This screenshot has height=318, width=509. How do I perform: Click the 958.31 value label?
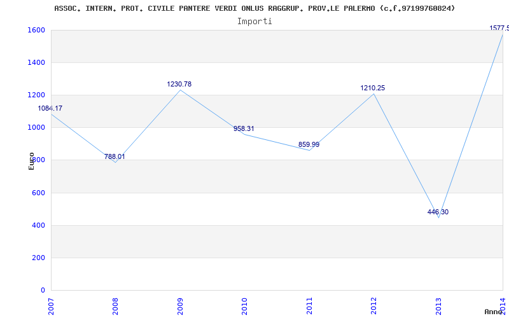244,128
